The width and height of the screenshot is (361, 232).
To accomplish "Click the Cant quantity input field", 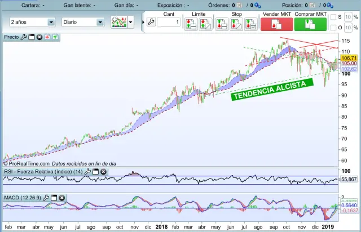I will coord(169,23).
